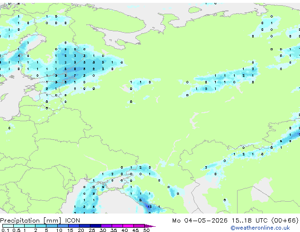Click the legend label '0.5'
This screenshot has width=300, height=232.
coord(16,230)
